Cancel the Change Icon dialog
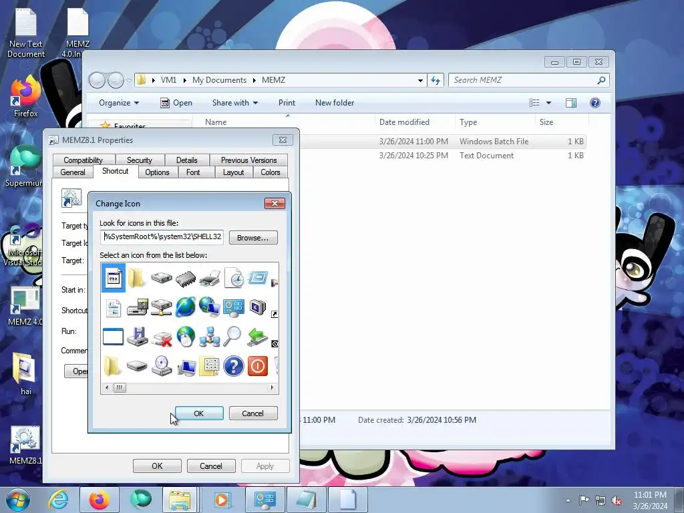Screen dimensions: 684x513 tap(253, 413)
